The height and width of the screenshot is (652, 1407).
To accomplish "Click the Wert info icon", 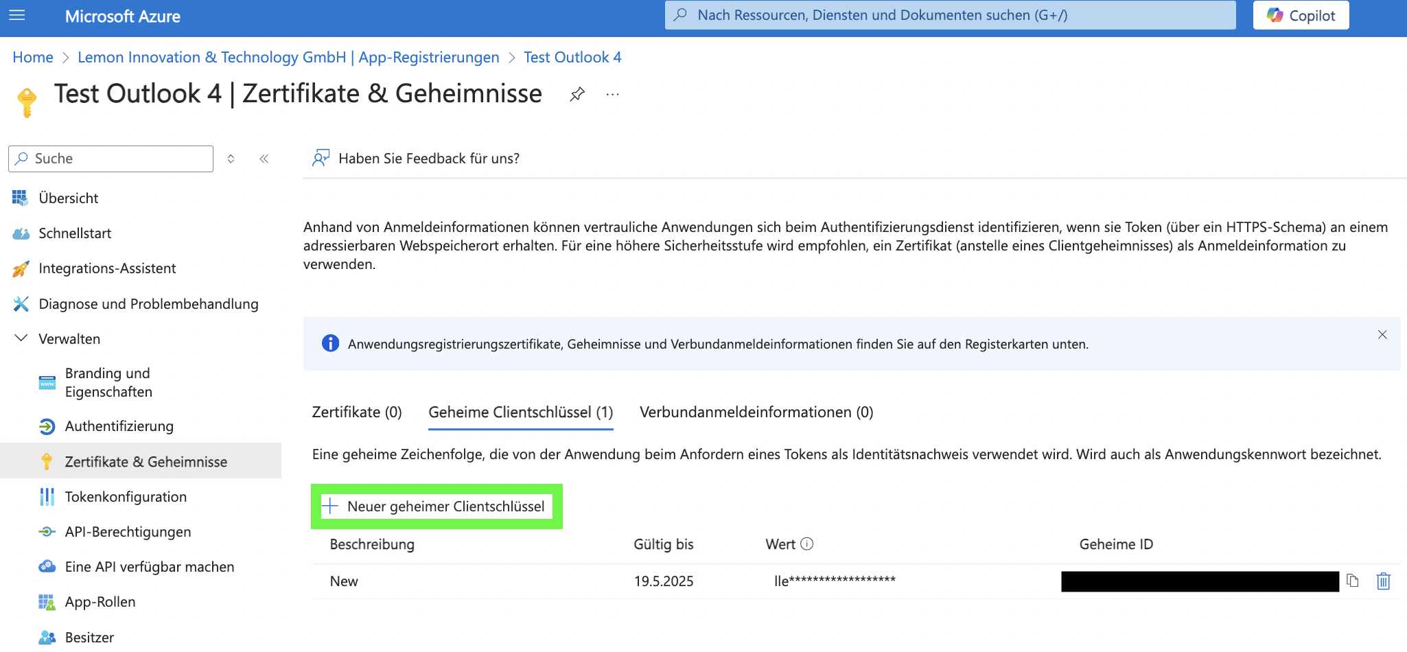I will [x=807, y=544].
